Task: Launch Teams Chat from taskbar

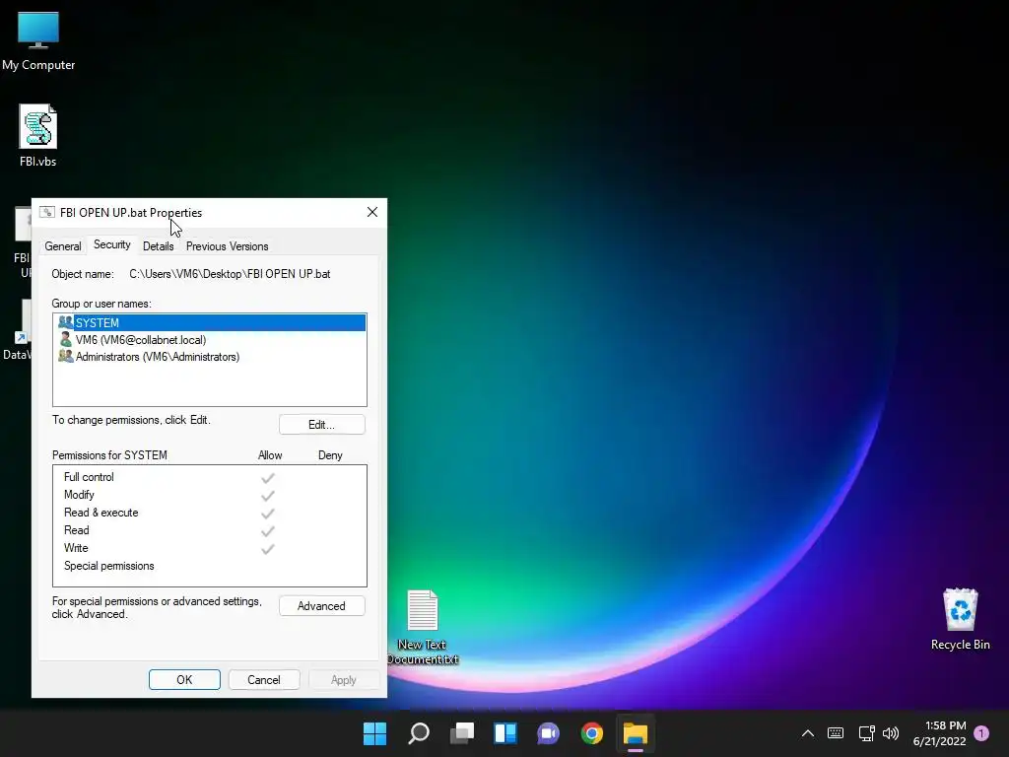Action: [x=548, y=733]
